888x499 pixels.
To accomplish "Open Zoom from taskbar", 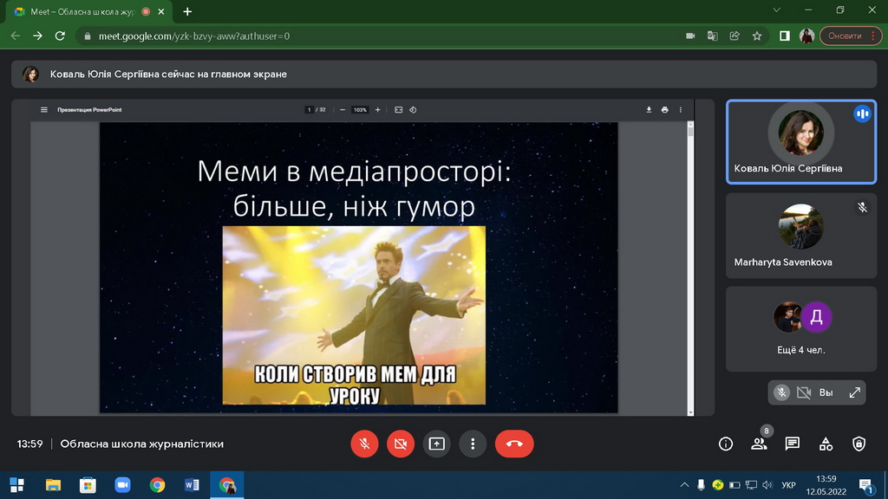I will 122,485.
